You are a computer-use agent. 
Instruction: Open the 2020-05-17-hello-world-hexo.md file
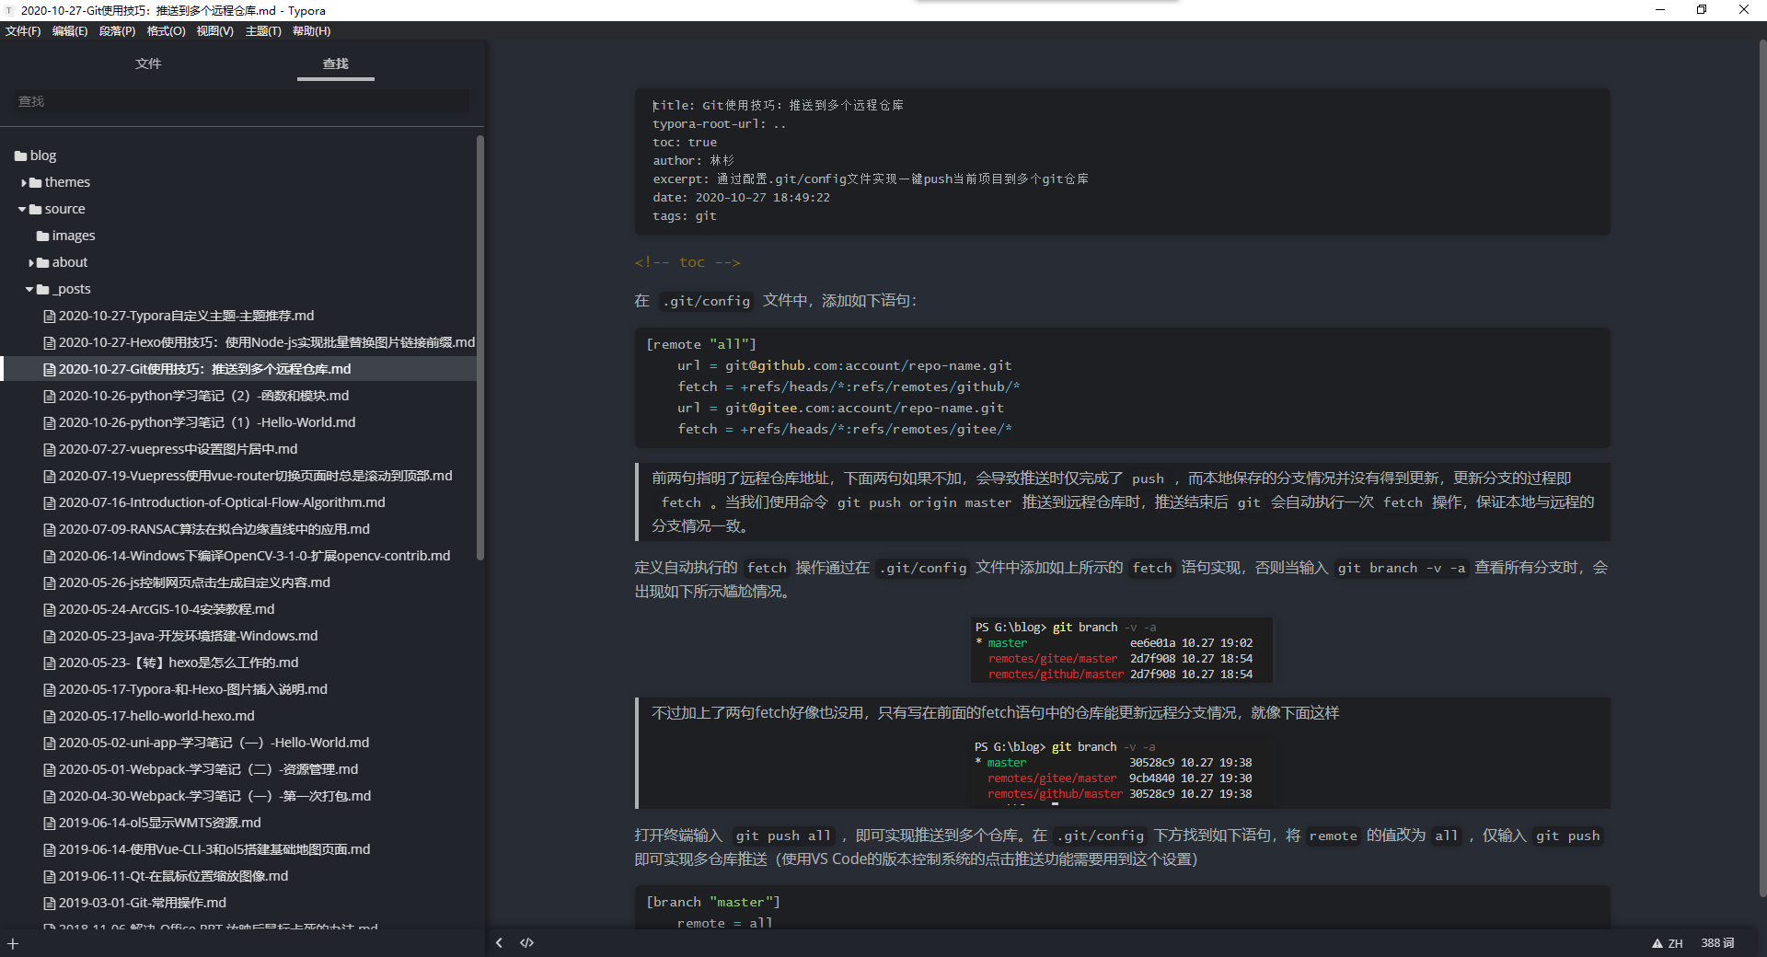(156, 716)
